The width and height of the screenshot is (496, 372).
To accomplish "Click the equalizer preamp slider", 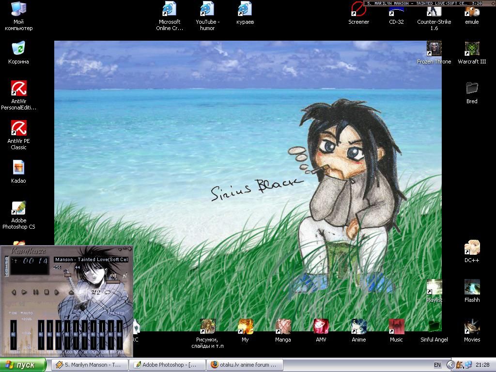I will click(13, 335).
